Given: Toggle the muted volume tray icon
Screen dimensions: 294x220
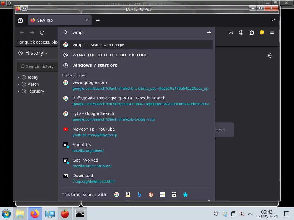Looking at the screenshot, I should tap(242, 213).
